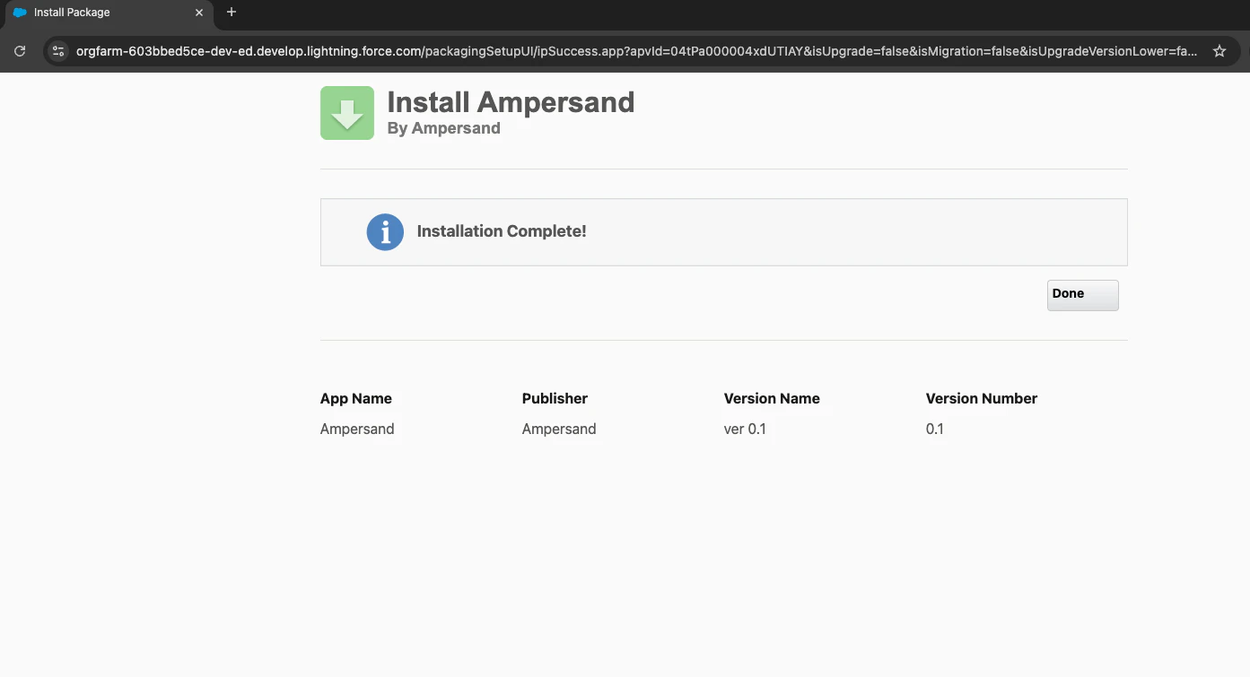Viewport: 1250px width, 677px height.
Task: Click the Install Ampersand heading
Action: point(511,102)
